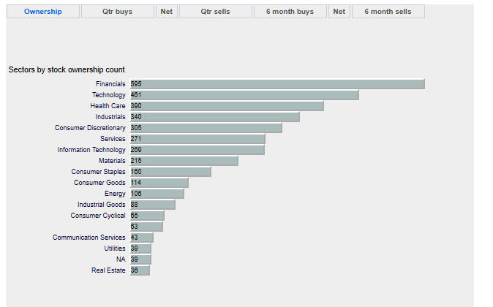The width and height of the screenshot is (493, 307).
Task: Select the Net tab right of Qtr buys
Action: [x=167, y=12]
